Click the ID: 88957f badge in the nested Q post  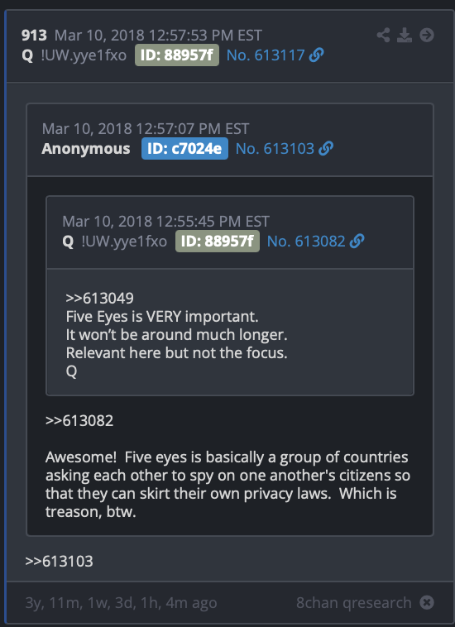click(x=218, y=242)
